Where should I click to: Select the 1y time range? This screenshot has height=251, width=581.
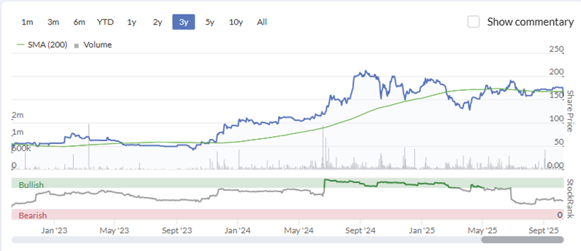pos(132,22)
